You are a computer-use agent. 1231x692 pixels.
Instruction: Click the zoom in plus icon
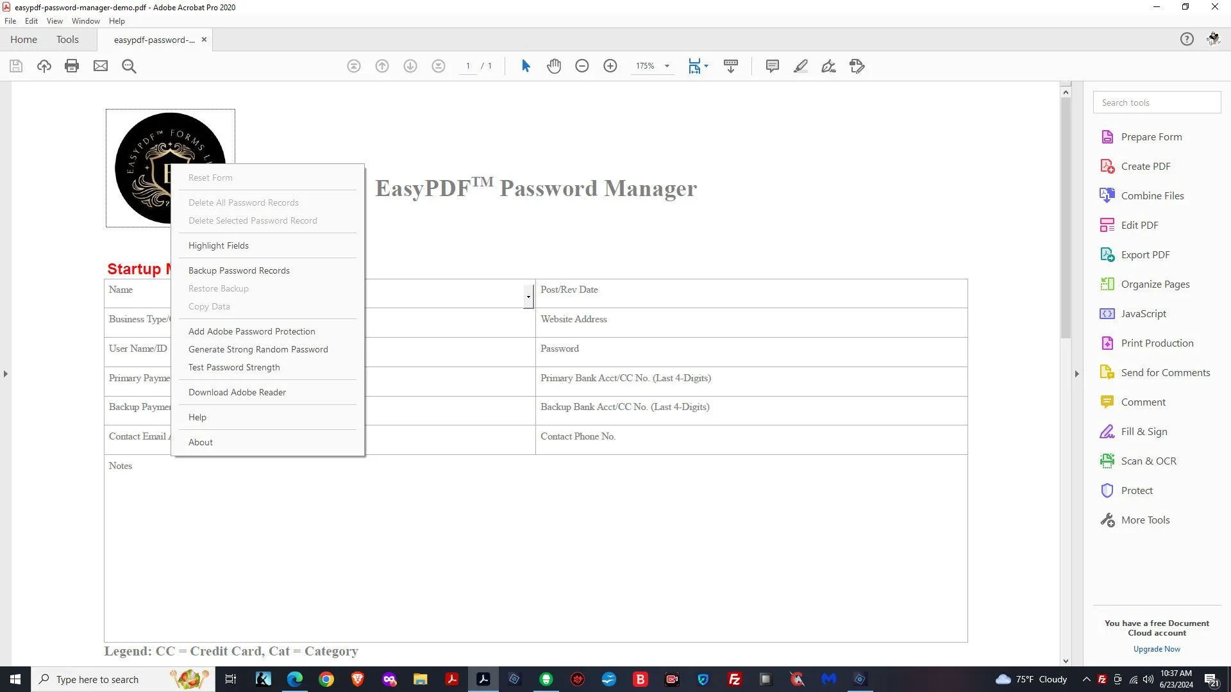(610, 66)
